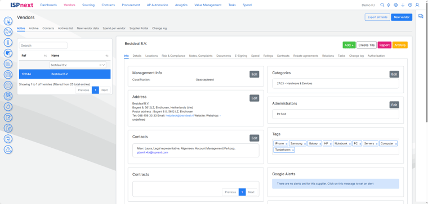This screenshot has height=204, width=428.
Task: Click the stacked windows sidebar icon
Action: point(8,53)
